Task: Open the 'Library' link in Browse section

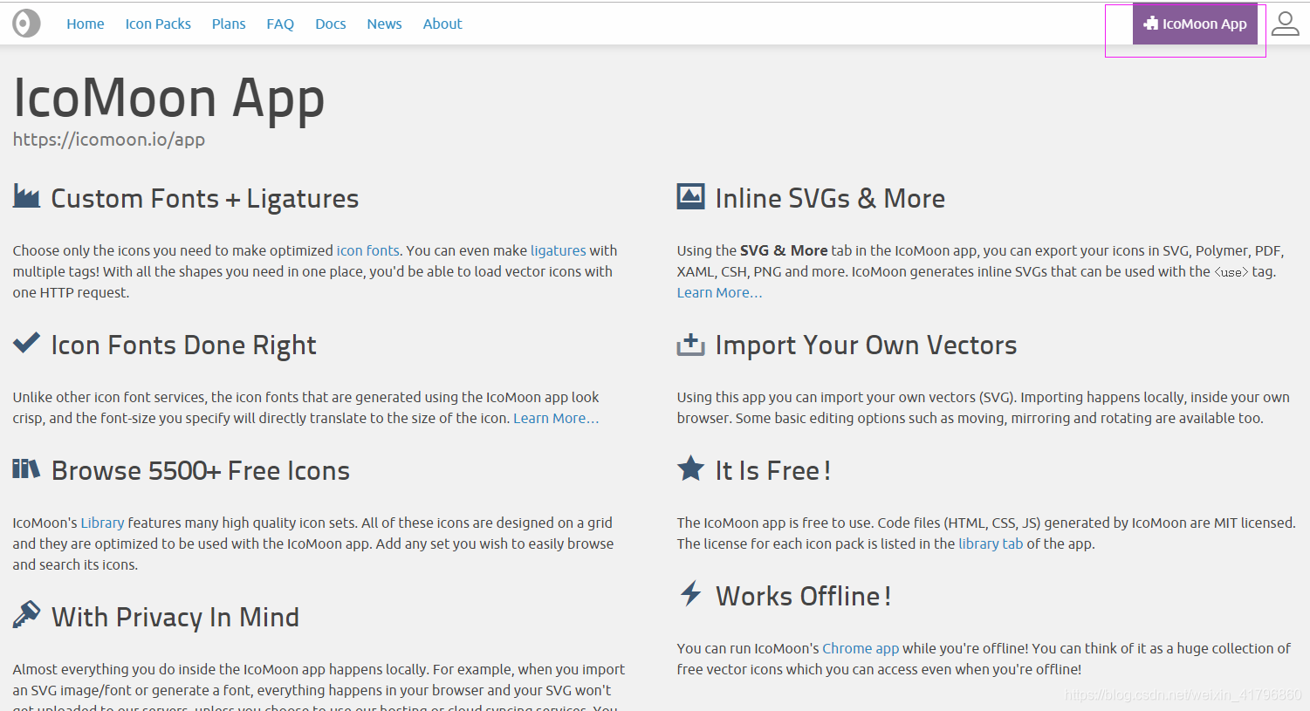Action: point(102,523)
